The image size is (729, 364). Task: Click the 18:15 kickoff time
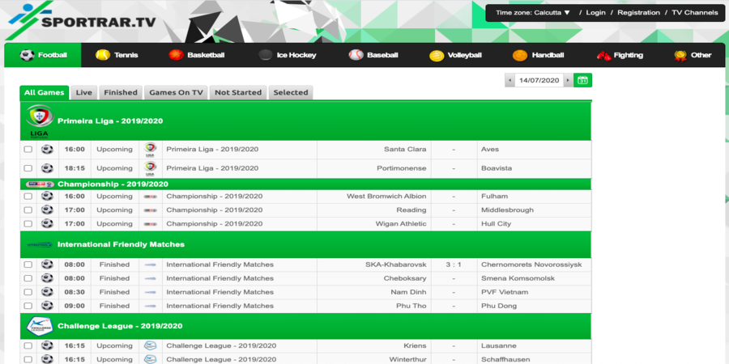pos(75,168)
